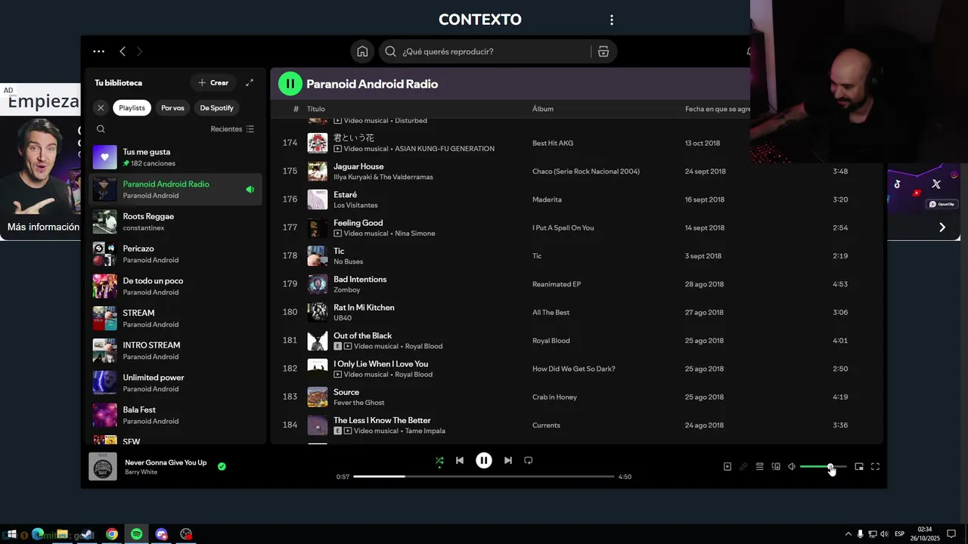Select the Por vos filter chip
Viewport: 968px width, 544px height.
click(172, 108)
